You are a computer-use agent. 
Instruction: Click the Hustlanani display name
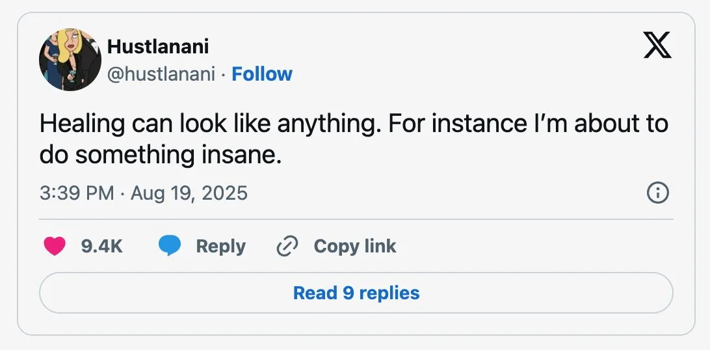[158, 46]
